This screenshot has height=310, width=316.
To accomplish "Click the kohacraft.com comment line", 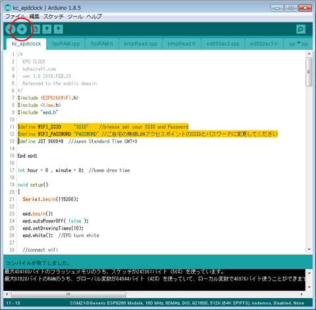I will click(39, 69).
